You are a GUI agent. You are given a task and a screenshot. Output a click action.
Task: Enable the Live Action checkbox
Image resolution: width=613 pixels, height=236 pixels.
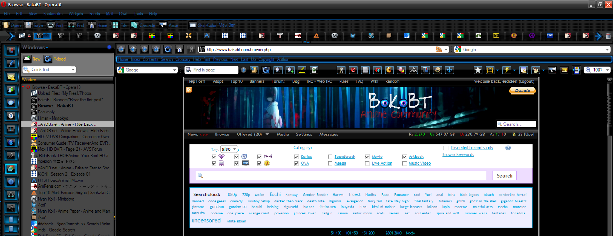[x=367, y=163]
